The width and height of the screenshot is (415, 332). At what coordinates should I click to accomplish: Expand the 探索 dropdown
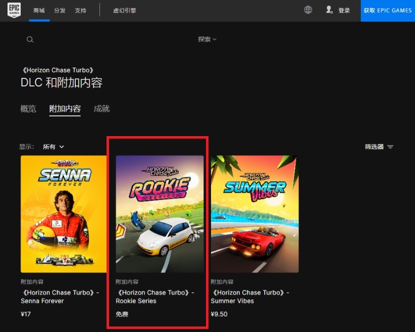207,39
